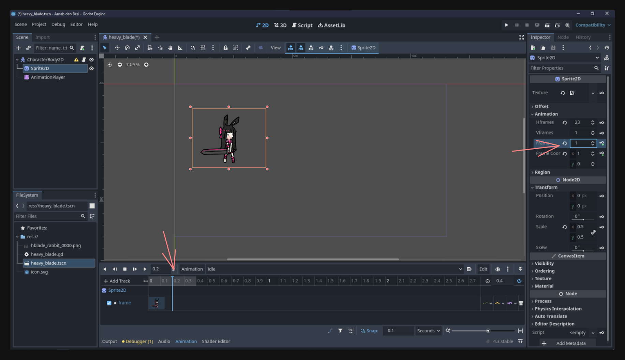The width and height of the screenshot is (625, 360).
Task: Click the animation loop mode icon
Action: 519,281
